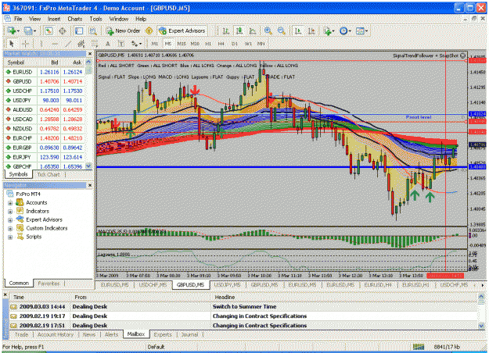Screen dimensions: 489x353
Task: Select the vertical line drawing tool
Action: 41,44
